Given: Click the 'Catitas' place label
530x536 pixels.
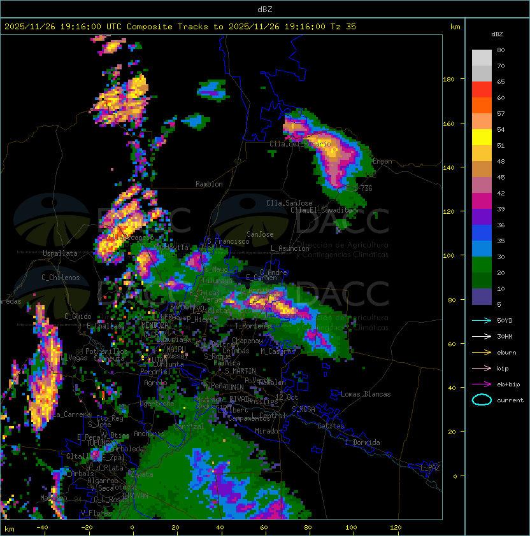Looking at the screenshot, I should 331,426.
